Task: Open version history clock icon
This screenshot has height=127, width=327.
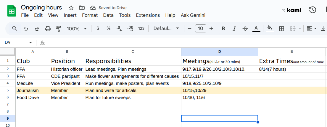Action: [x=312, y=10]
